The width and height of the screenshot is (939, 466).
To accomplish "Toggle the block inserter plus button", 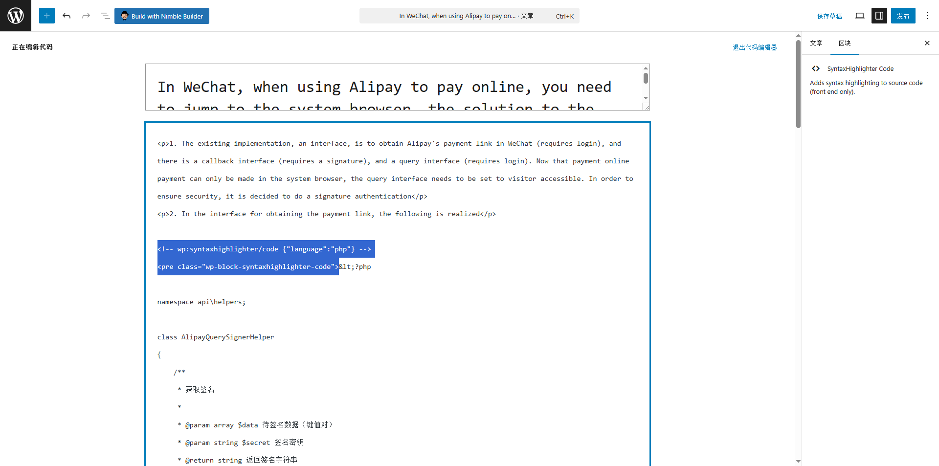I will pyautogui.click(x=47, y=16).
